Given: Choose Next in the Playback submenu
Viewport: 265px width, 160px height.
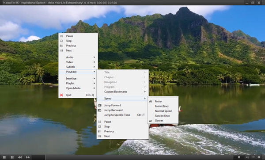Looking at the screenshot, I should pos(123,136).
